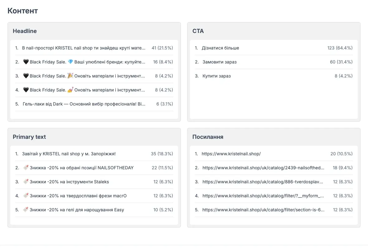Select primary text "Знижки -20% на твердосплавні фрези macrO"
This screenshot has height=249, width=368.
coord(75,196)
